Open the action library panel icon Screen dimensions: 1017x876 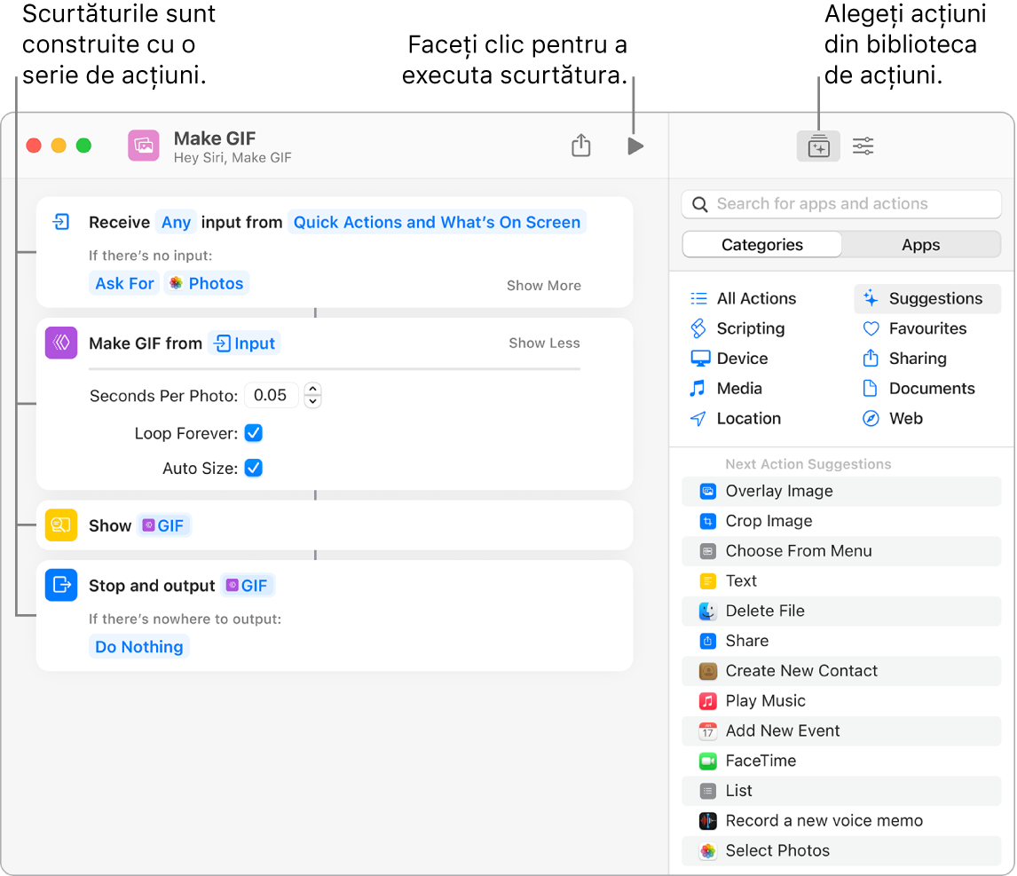pos(818,146)
